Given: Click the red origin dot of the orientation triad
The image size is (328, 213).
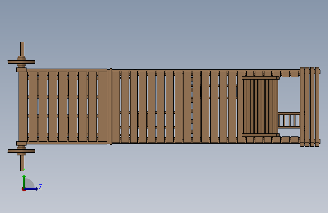Looking at the screenshot, I should pos(23,189).
